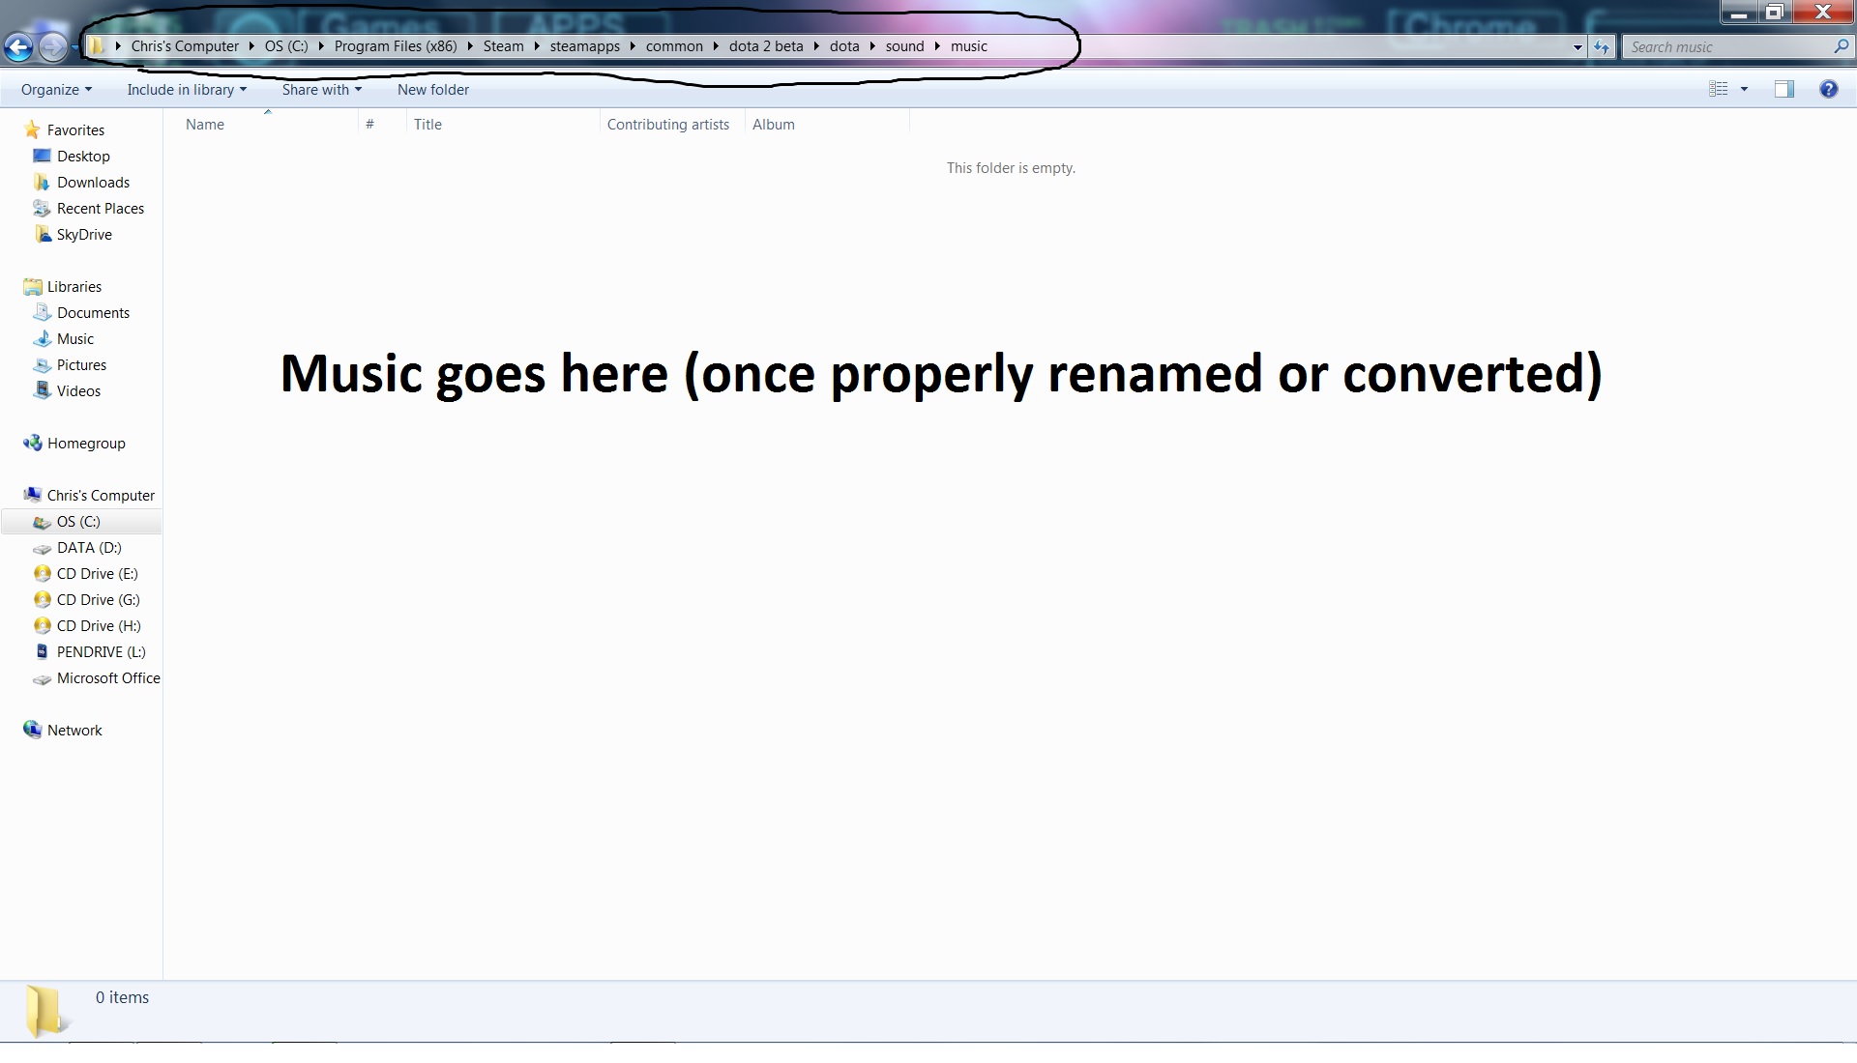Select the PENDRIVE (L:) drive

101,652
